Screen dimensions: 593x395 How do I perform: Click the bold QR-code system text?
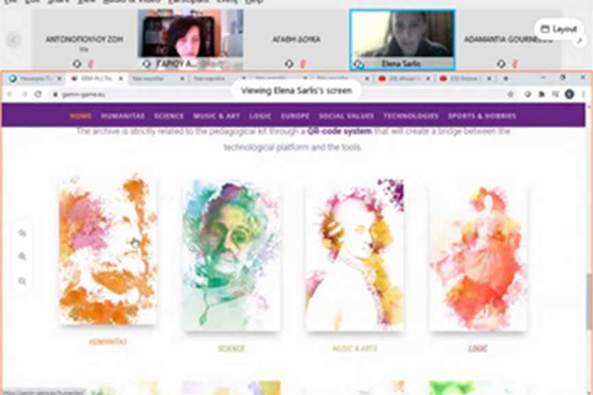pyautogui.click(x=339, y=131)
